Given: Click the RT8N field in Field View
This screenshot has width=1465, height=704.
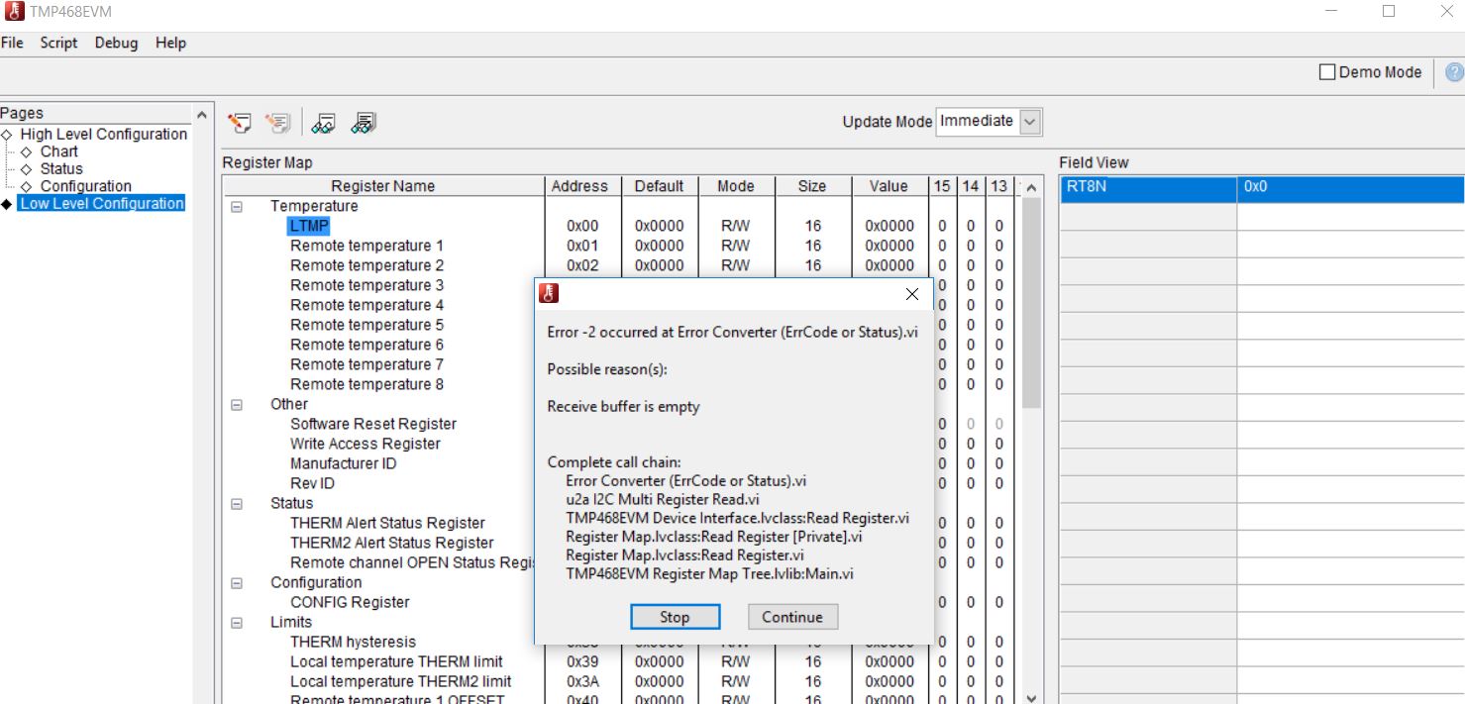Looking at the screenshot, I should pyautogui.click(x=1148, y=187).
